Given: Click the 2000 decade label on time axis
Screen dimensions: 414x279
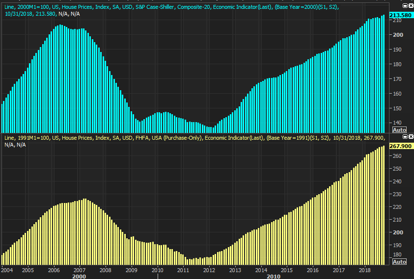Looking at the screenshot, I should tap(79, 277).
